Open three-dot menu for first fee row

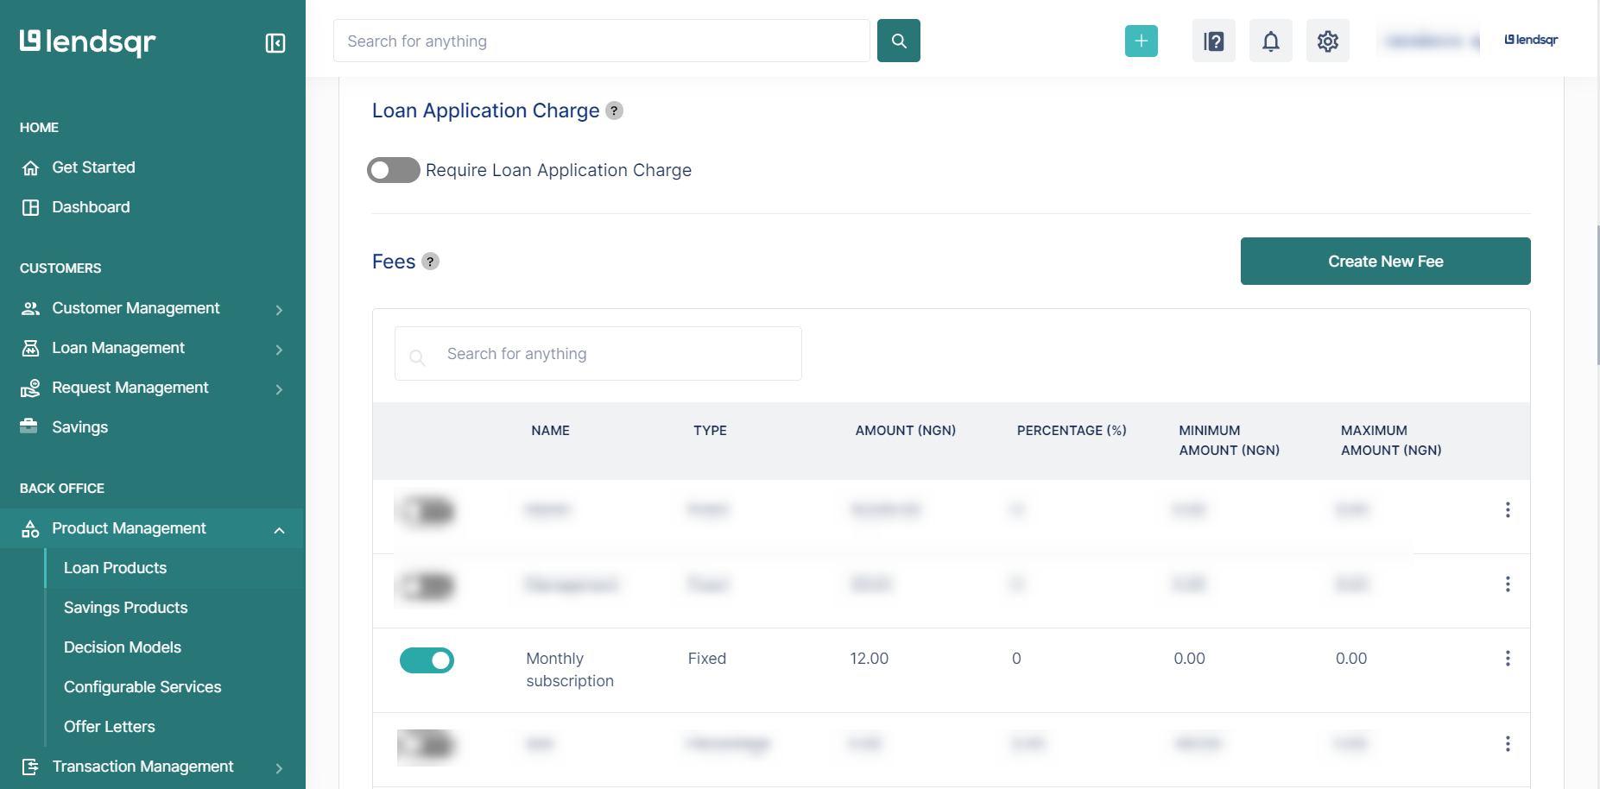[x=1508, y=510]
